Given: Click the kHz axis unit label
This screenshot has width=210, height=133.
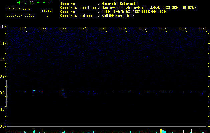Looking at the screenshot, I should [x=3, y=27].
